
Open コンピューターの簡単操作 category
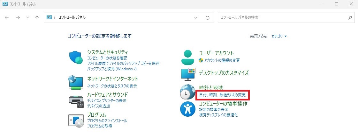[223, 104]
